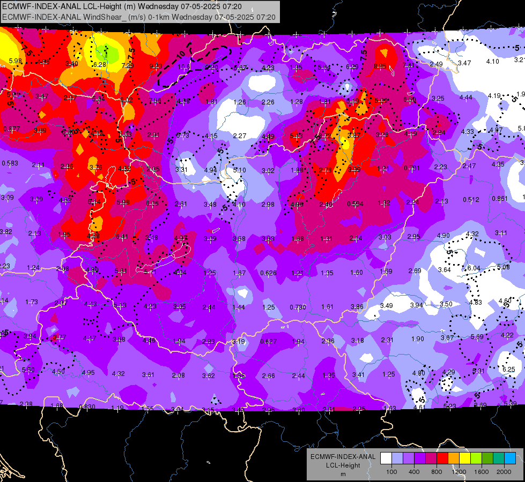Viewport: 525px width, 482px height.
Task: Click the yellow legend swatch
Action: (x=465, y=458)
